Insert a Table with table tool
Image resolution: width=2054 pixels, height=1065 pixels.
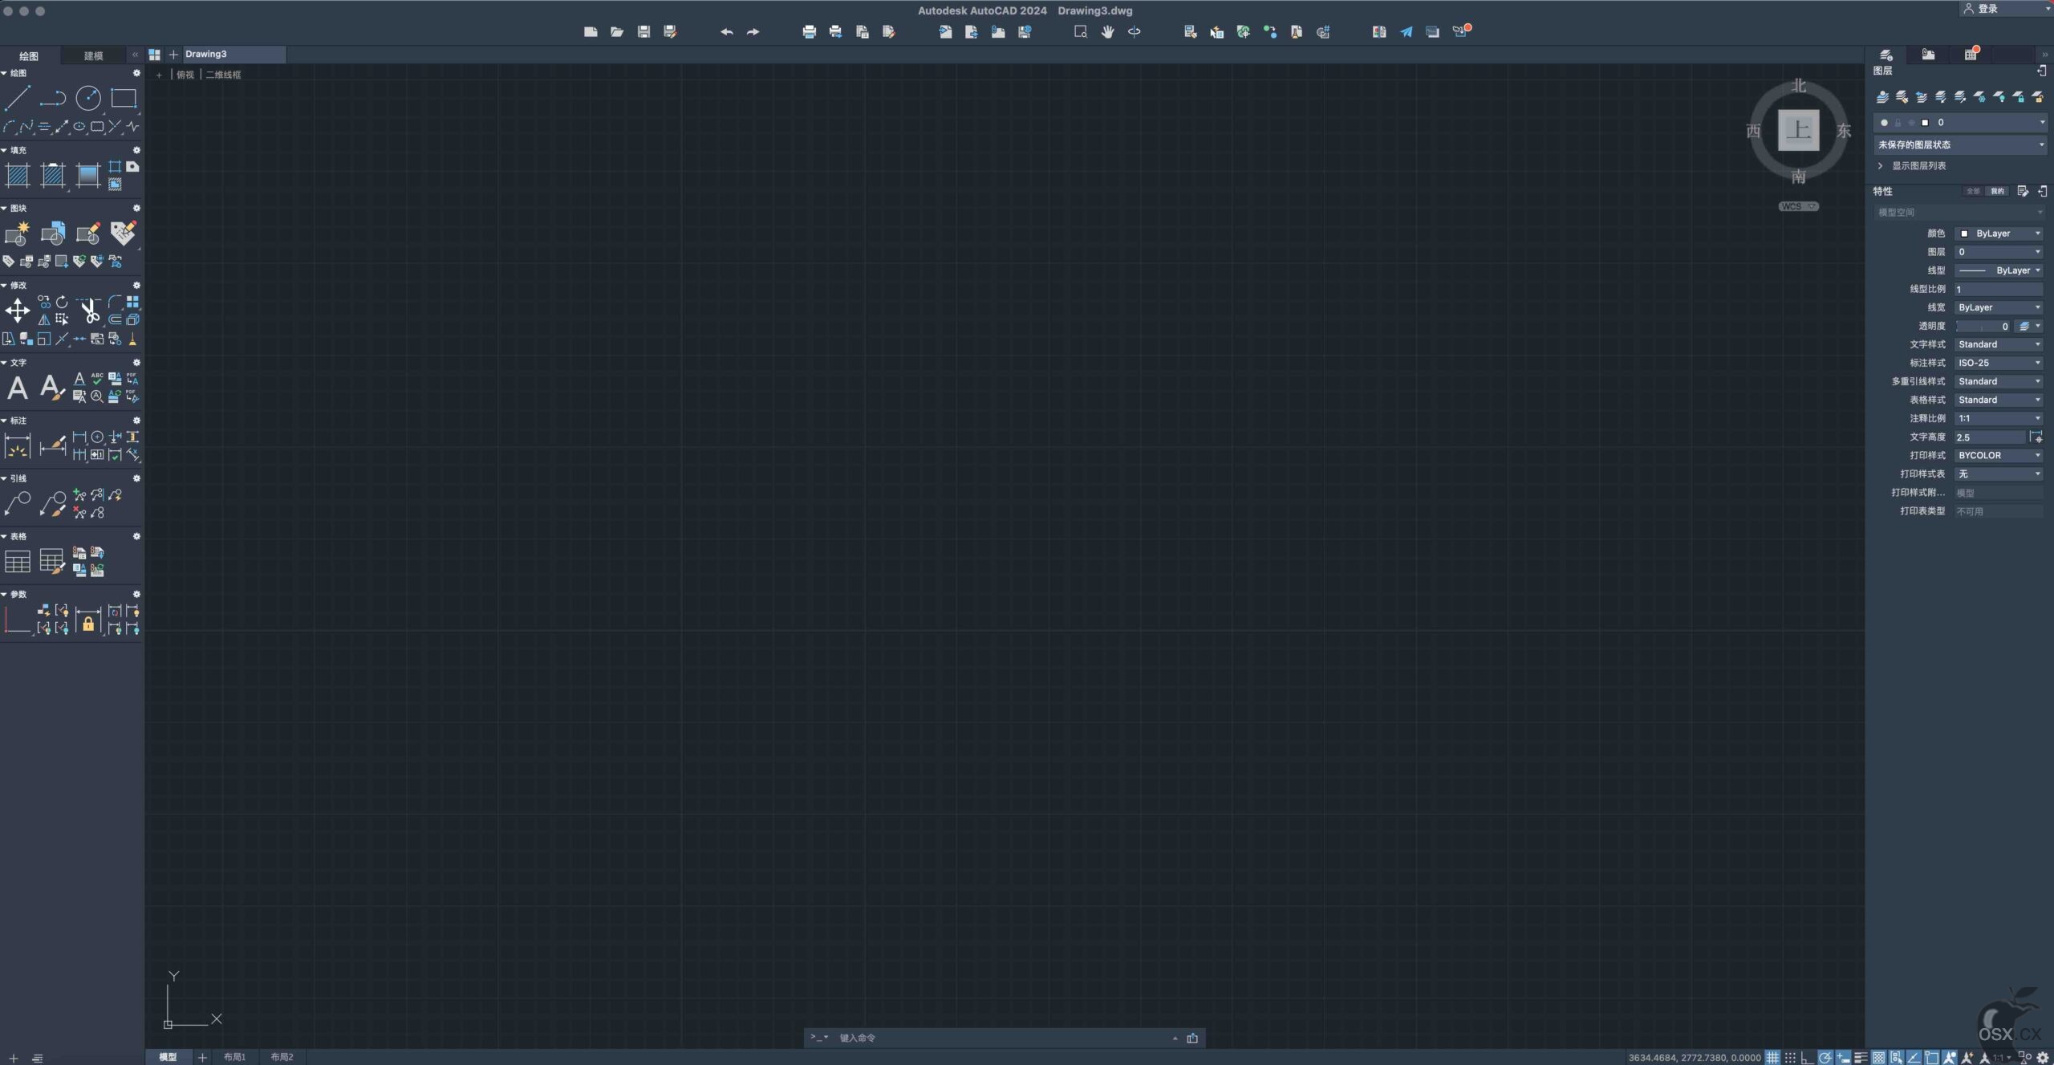click(18, 561)
